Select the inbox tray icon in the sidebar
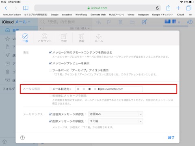The height and width of the screenshot is (146, 195). (x=8, y=30)
